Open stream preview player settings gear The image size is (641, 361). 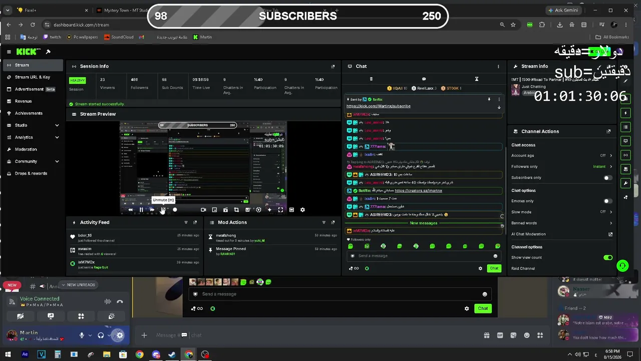click(302, 210)
